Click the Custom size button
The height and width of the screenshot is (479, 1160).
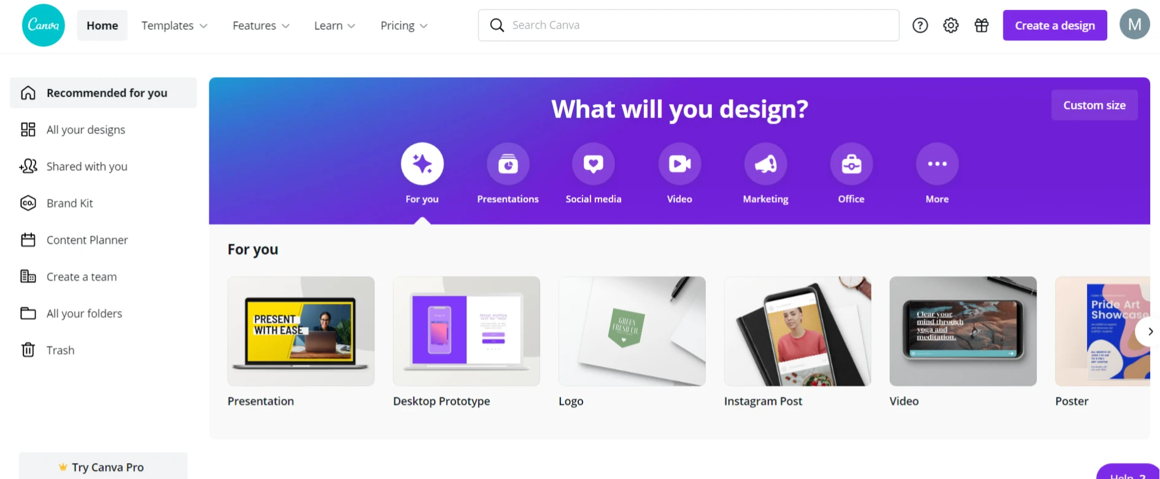(1094, 105)
